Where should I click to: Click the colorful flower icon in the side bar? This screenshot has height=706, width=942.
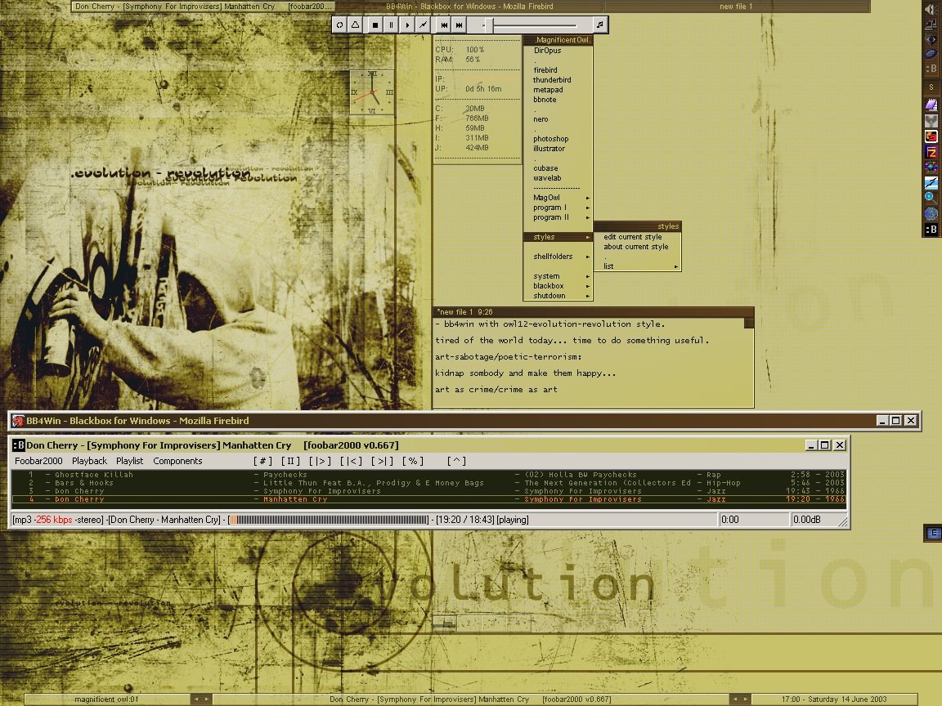coord(931,167)
